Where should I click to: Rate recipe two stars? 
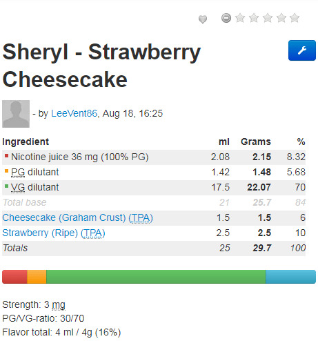pos(254,18)
